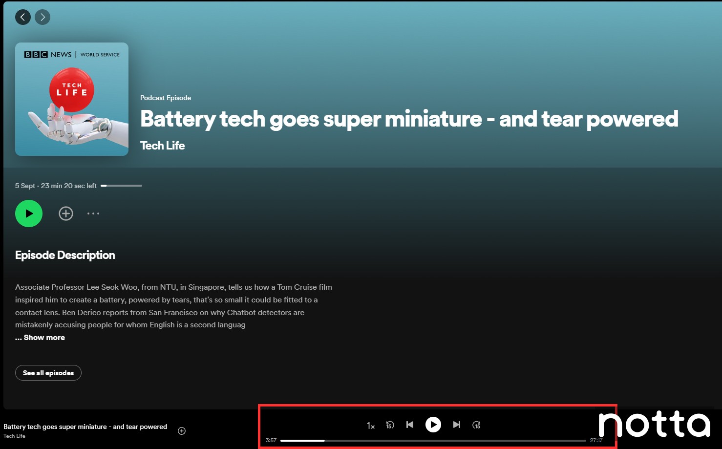Image resolution: width=722 pixels, height=449 pixels.
Task: Click the '5 Sept · 23 min 20 sec left' text
Action: click(56, 186)
